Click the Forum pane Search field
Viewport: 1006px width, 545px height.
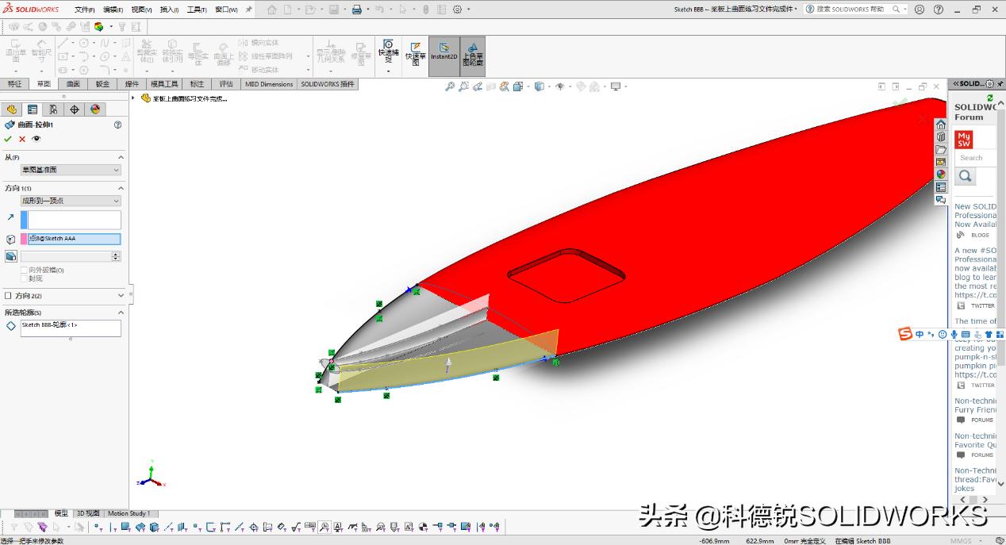click(975, 158)
